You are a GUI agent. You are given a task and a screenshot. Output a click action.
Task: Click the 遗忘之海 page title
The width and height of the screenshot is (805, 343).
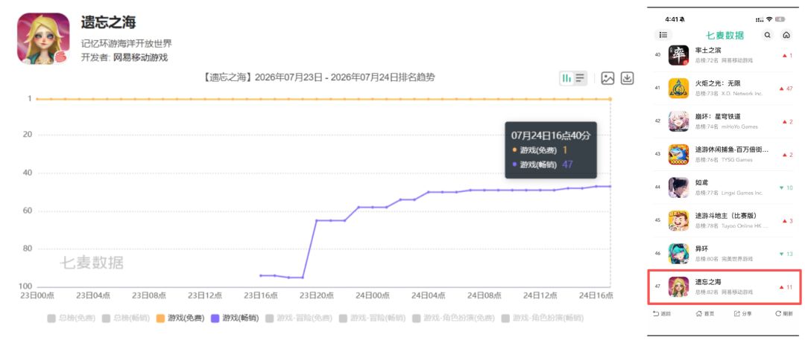coord(108,22)
